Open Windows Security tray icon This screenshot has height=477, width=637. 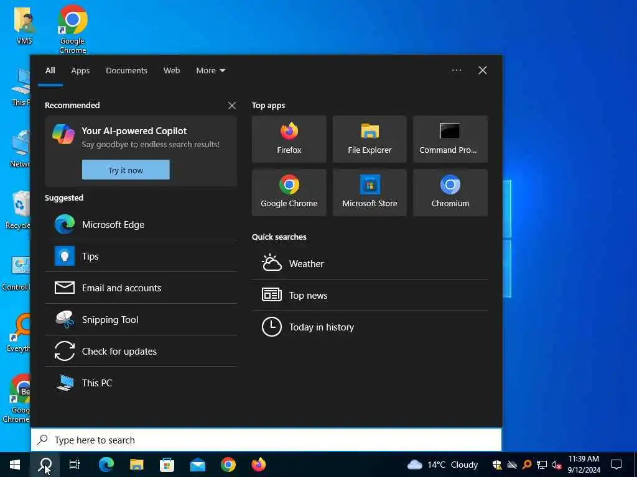tap(497, 465)
